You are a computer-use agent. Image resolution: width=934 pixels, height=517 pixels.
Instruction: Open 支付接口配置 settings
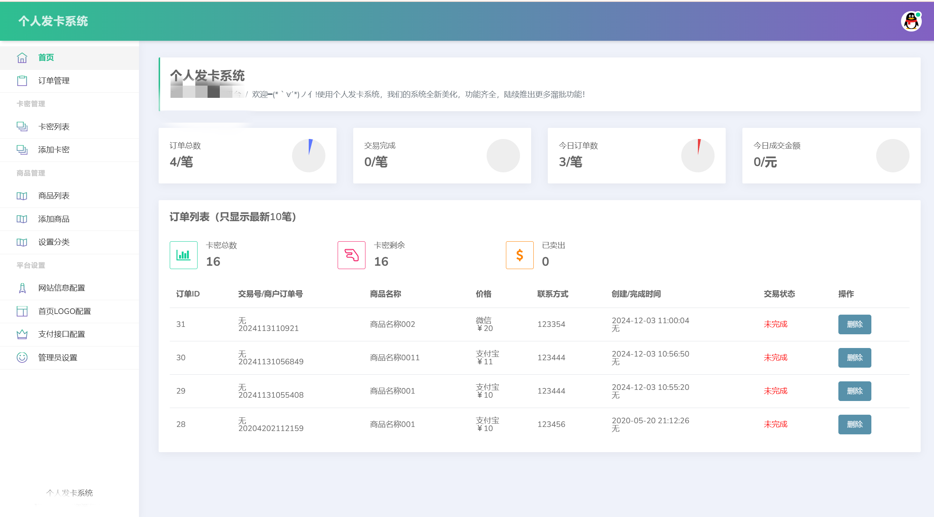[x=69, y=334]
